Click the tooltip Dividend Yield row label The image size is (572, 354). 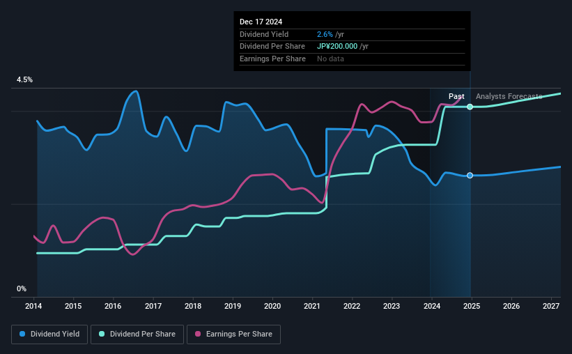tap(264, 34)
